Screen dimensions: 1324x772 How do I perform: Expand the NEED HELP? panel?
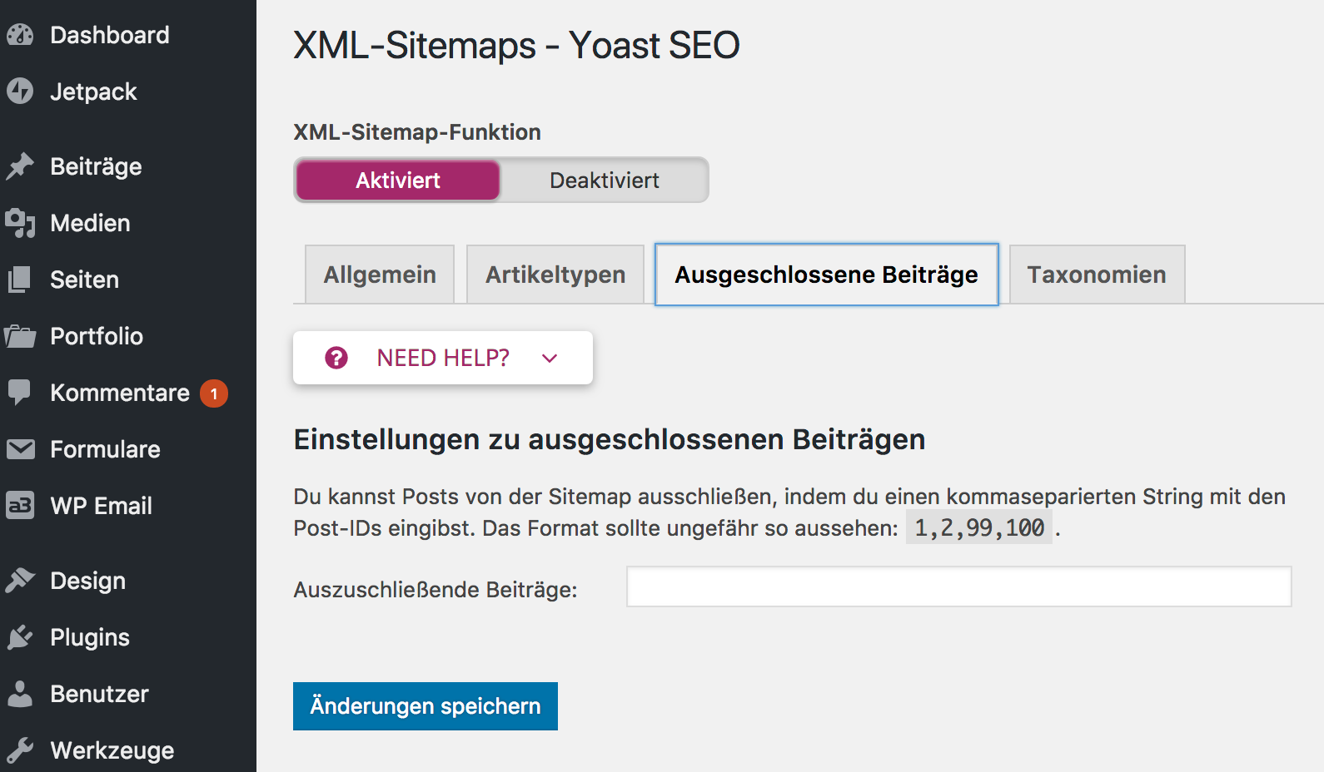click(x=443, y=358)
